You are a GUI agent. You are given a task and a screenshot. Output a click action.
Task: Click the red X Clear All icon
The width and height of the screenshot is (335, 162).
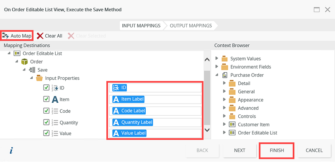click(40, 36)
